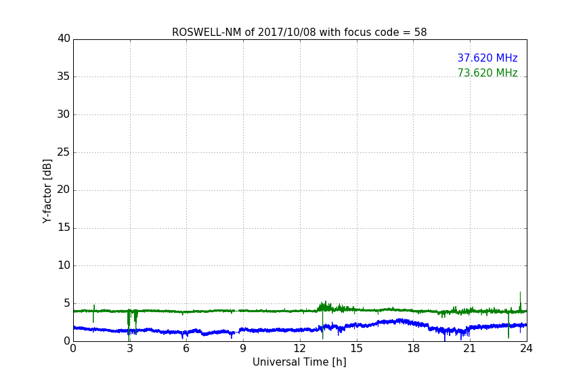Viewport: 585px width, 390px height.
Task: Click the y-axis tick label 40
Action: pos(64,39)
